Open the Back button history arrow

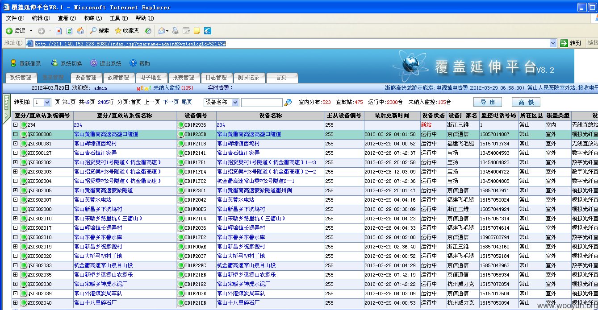click(31, 31)
